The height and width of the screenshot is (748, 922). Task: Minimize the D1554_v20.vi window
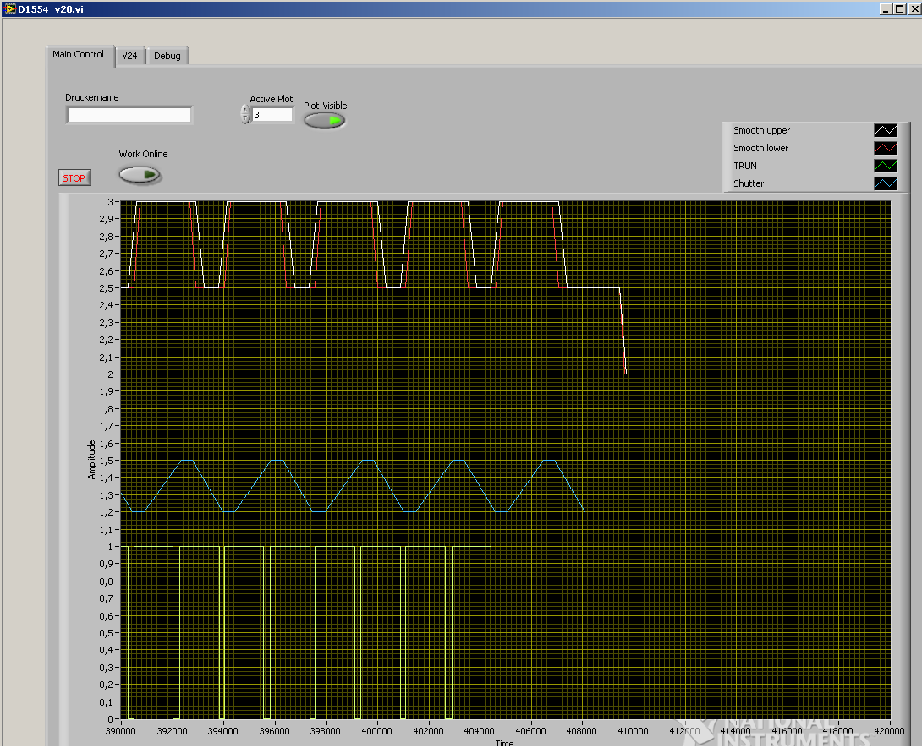[886, 8]
